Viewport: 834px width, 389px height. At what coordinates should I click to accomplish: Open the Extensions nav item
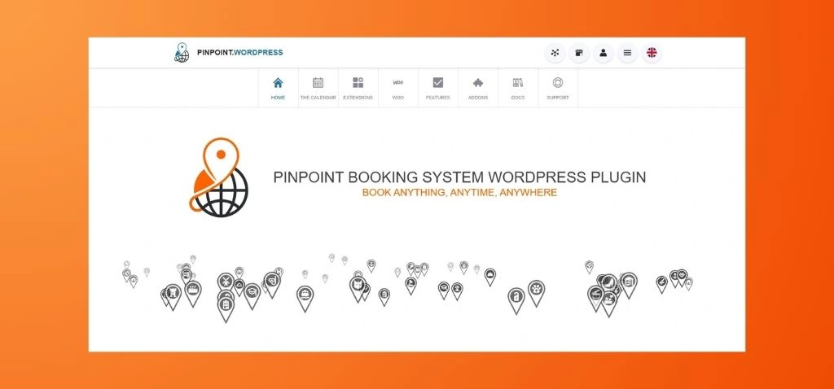tap(358, 88)
